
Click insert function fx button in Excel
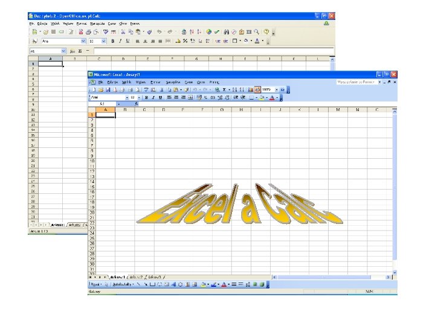[x=136, y=104]
